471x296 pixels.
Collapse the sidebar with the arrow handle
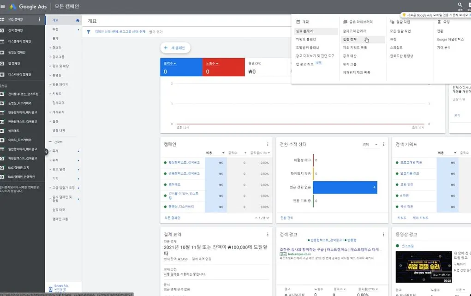click(47, 152)
